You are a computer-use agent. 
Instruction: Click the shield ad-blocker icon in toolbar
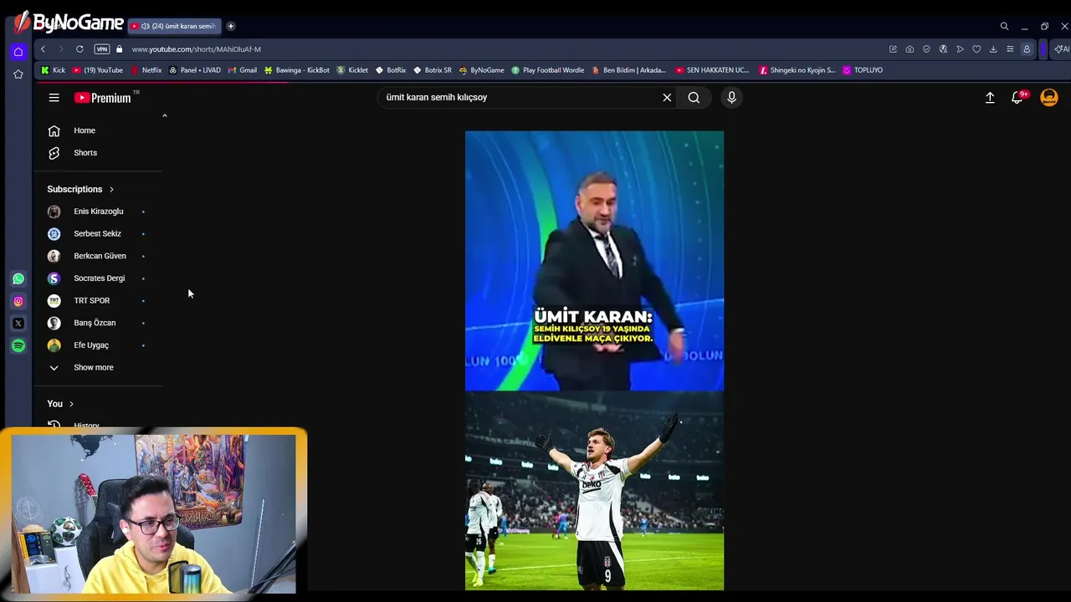point(926,49)
